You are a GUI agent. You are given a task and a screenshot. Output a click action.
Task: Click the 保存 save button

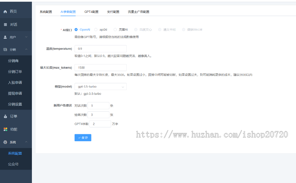click(x=83, y=138)
